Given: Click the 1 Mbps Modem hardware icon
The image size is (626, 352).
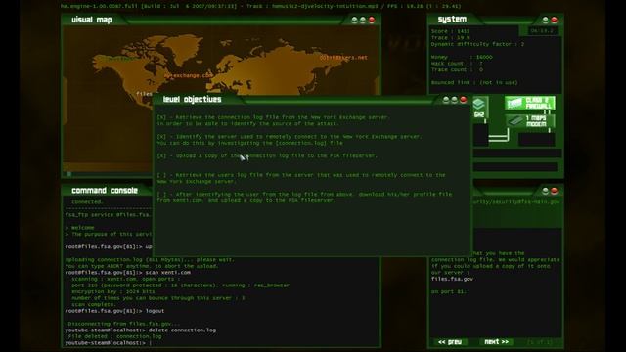Looking at the screenshot, I should point(530,121).
